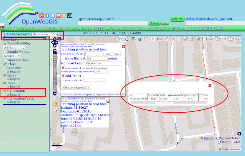
Task: Expand the MyLocation legend
Action: [8, 95]
